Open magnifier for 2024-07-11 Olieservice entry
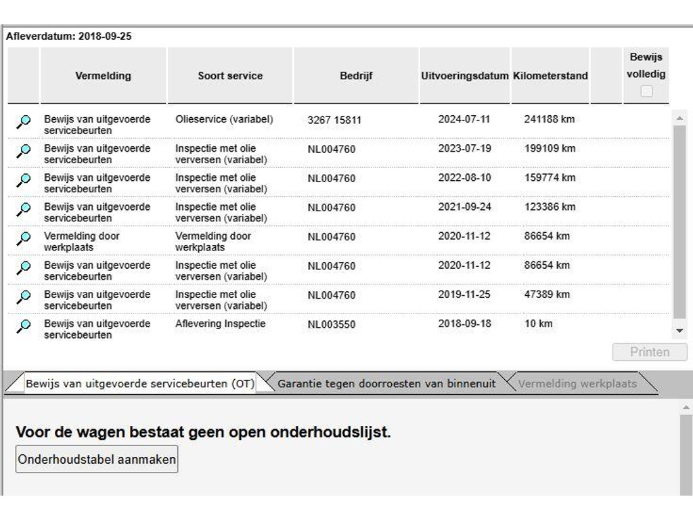Viewport: 693px width, 520px height. 24,122
